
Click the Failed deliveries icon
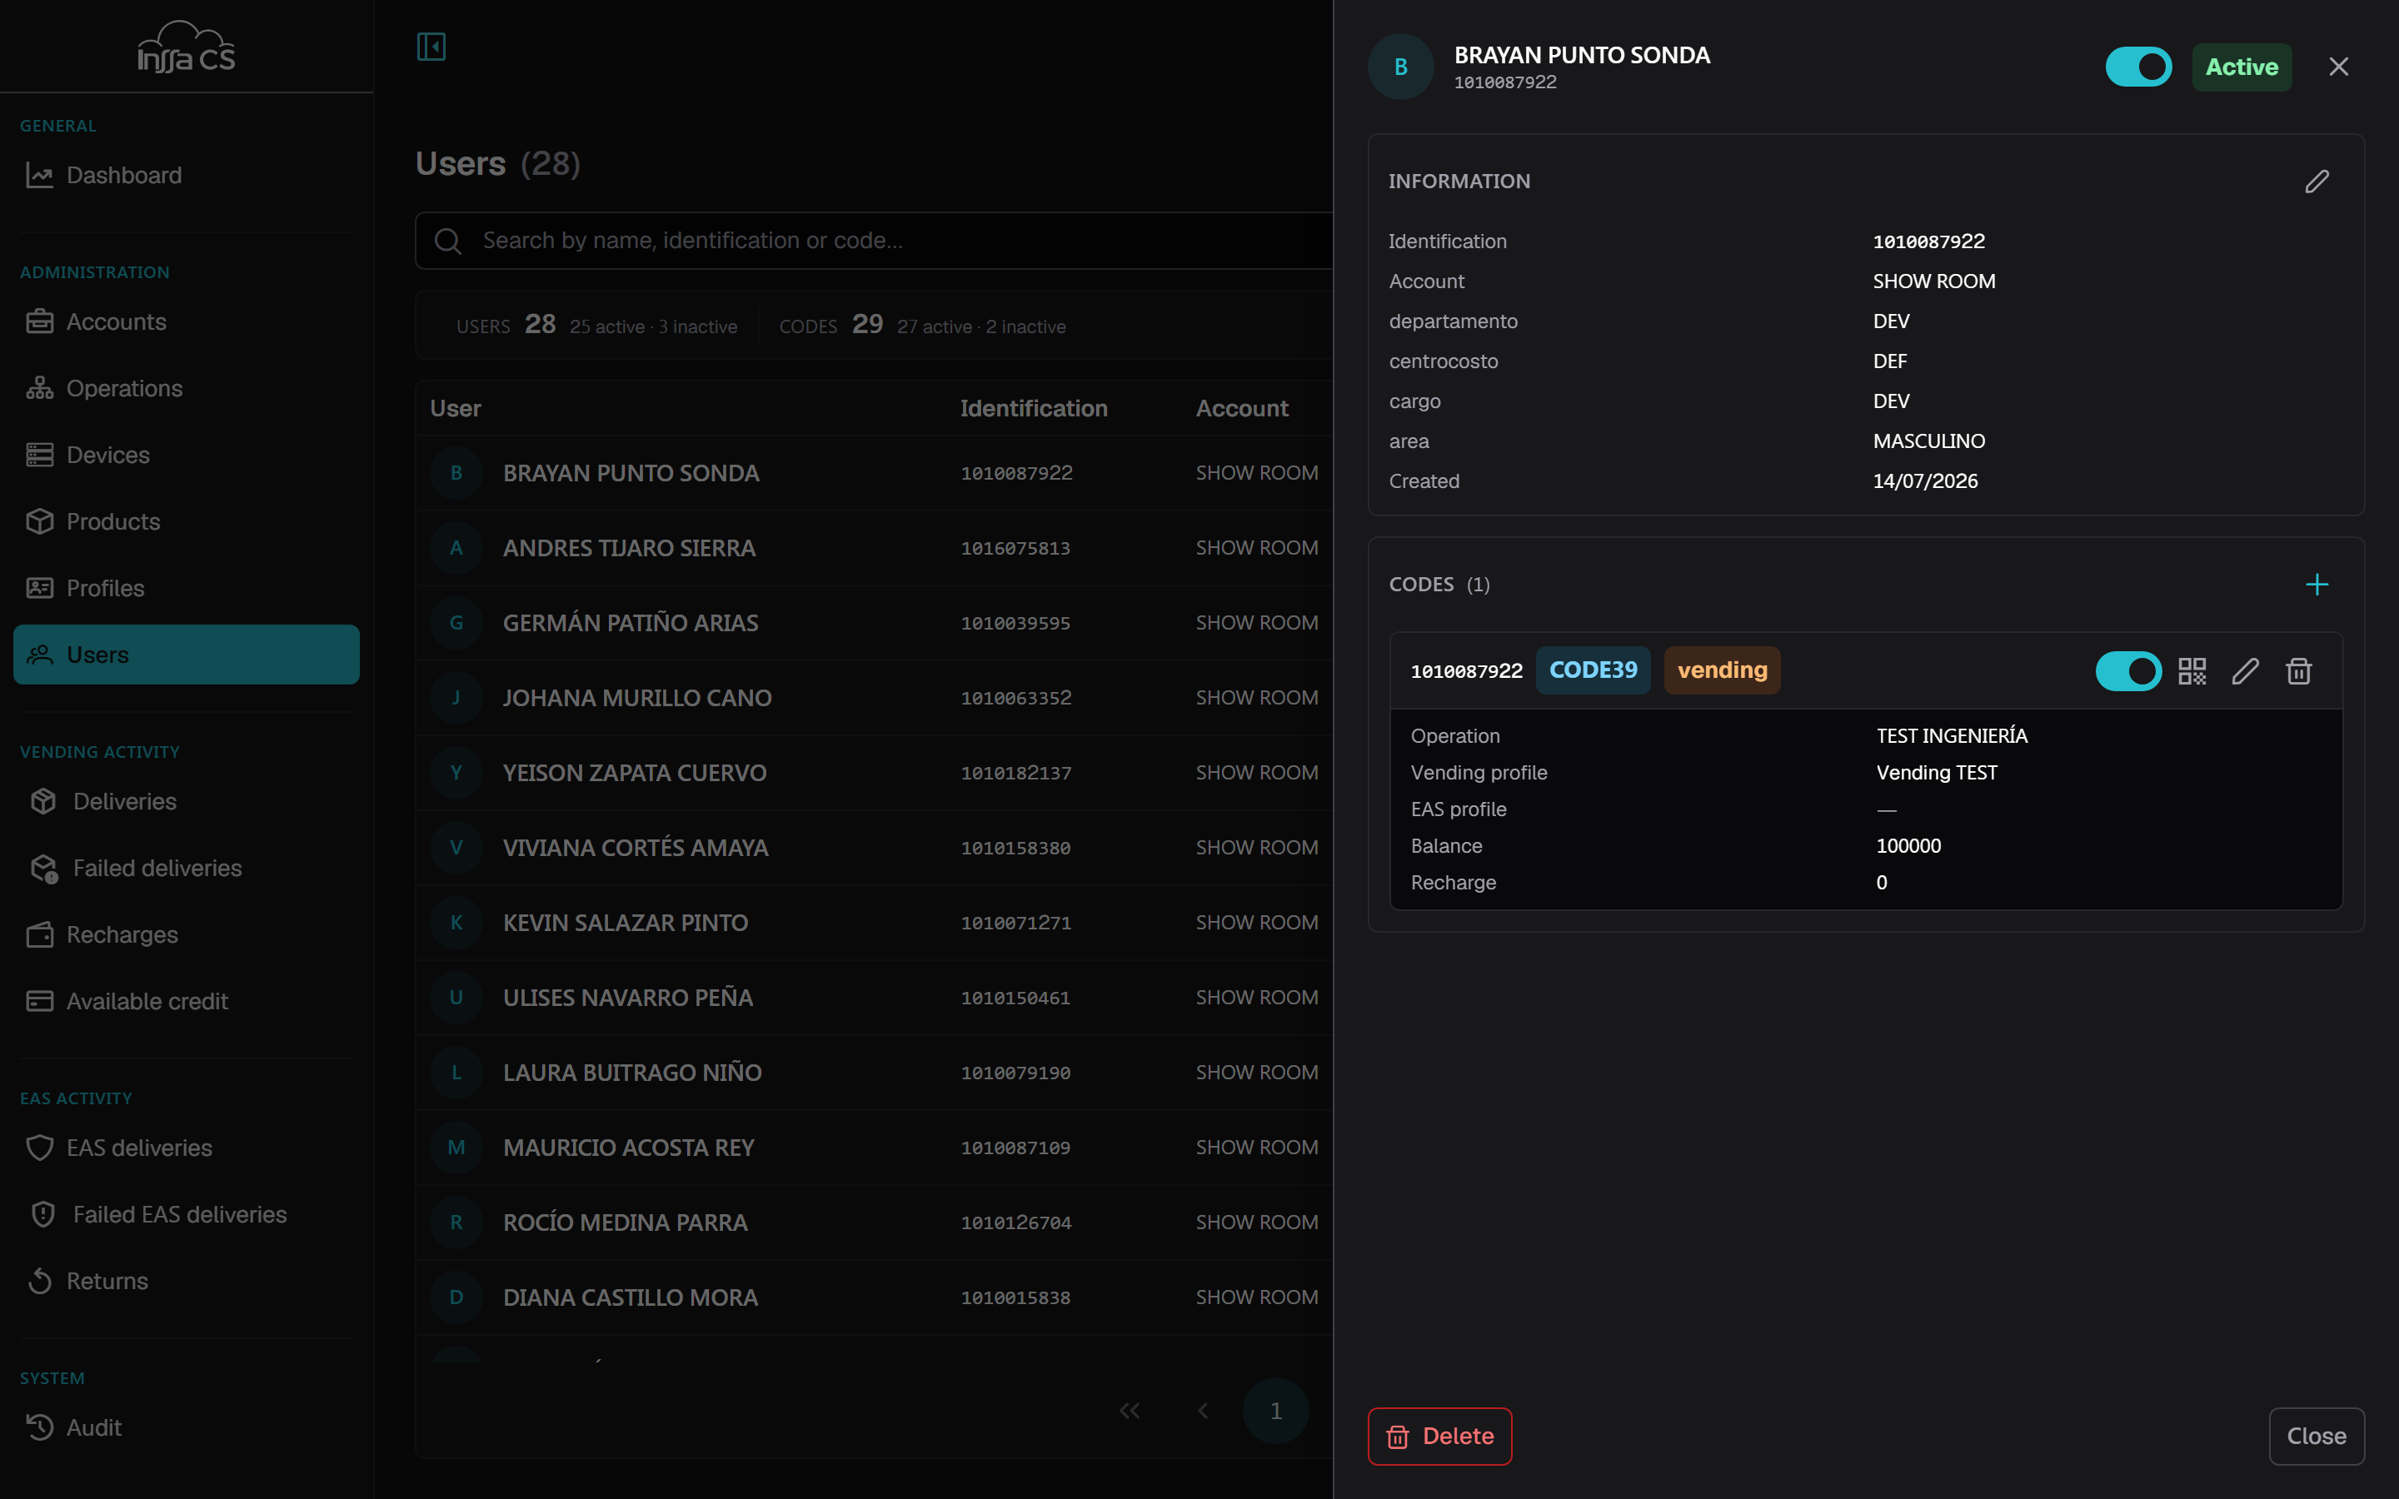click(43, 869)
